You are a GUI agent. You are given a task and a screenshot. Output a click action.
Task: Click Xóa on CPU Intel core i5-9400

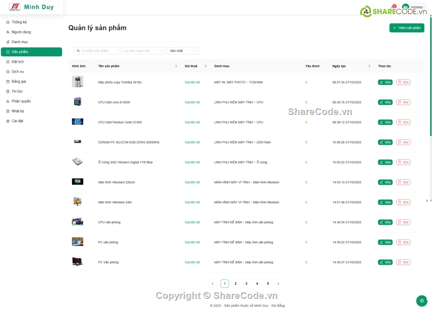click(x=403, y=102)
